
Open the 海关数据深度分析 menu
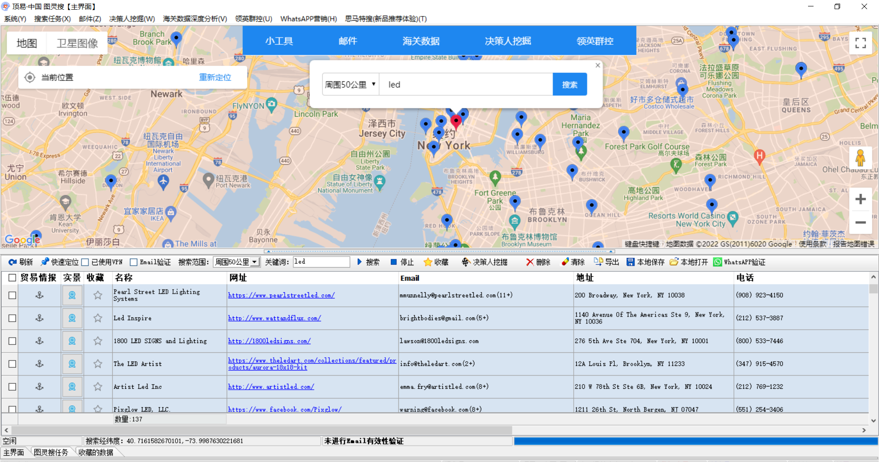[x=195, y=19]
